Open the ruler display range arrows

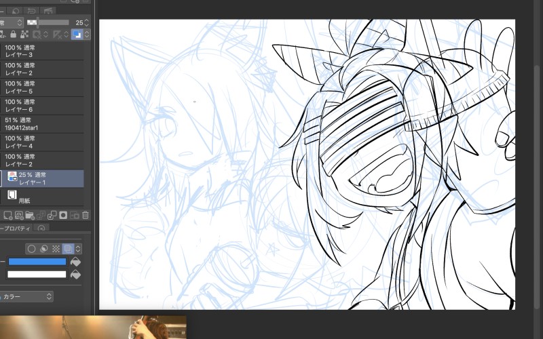click(x=66, y=35)
